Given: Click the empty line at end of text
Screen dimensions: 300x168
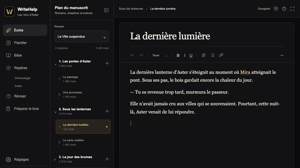Looking at the screenshot, I should click(207, 123).
